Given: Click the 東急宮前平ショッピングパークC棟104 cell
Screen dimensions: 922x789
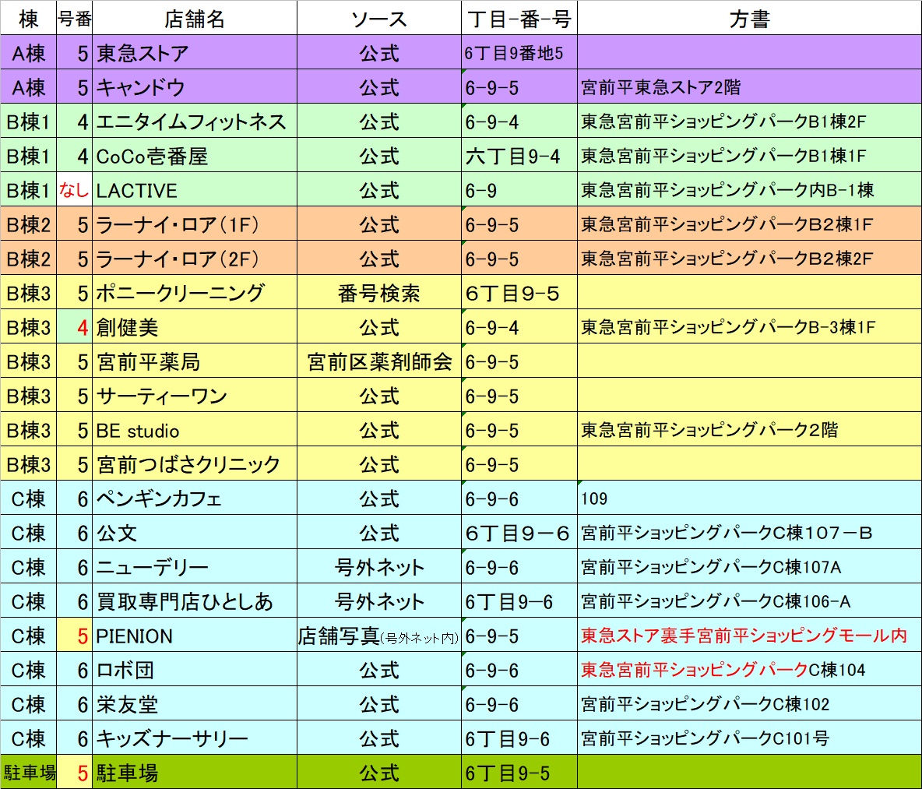Looking at the screenshot, I should click(x=750, y=669).
